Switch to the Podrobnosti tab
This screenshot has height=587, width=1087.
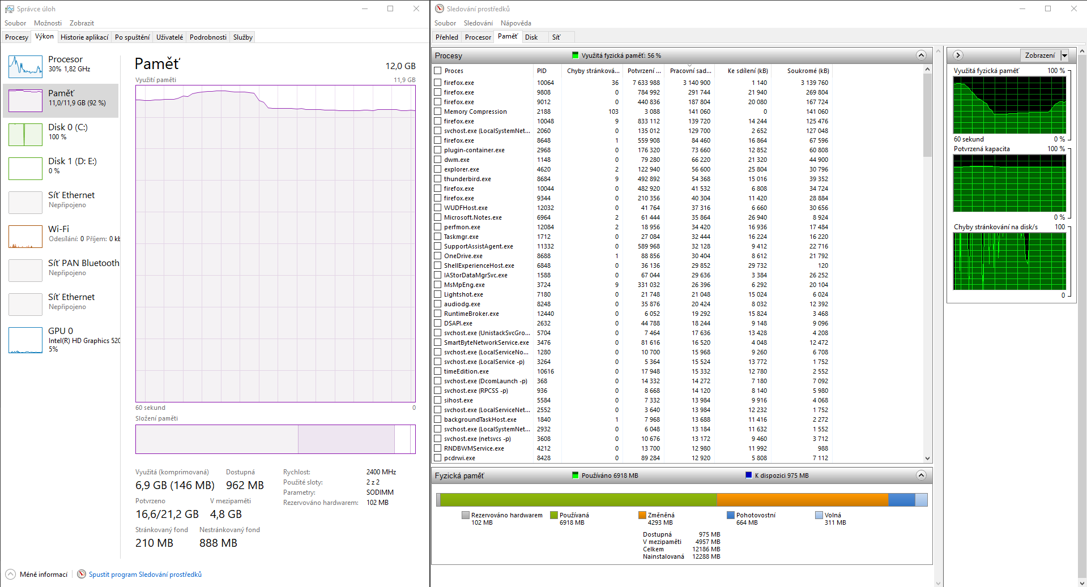(x=208, y=37)
